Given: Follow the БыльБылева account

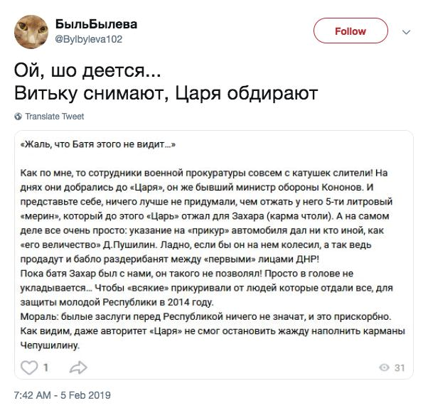Looking at the screenshot, I should click(x=350, y=31).
